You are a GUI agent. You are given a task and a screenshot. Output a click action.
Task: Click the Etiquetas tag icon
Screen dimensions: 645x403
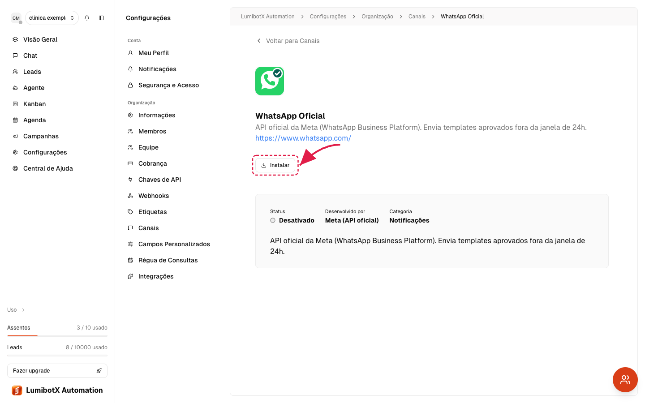[x=130, y=212]
